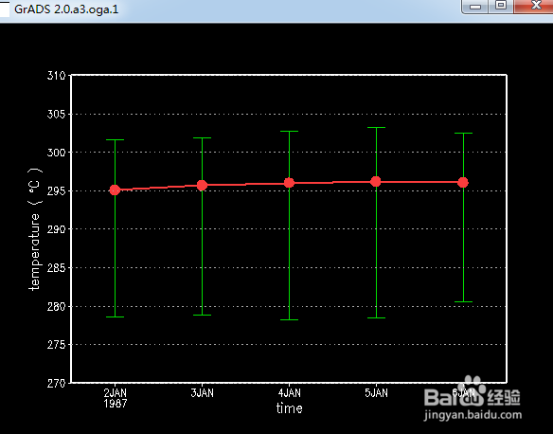
Task: Click top cap of the 3JAN error bar
Action: click(x=202, y=137)
